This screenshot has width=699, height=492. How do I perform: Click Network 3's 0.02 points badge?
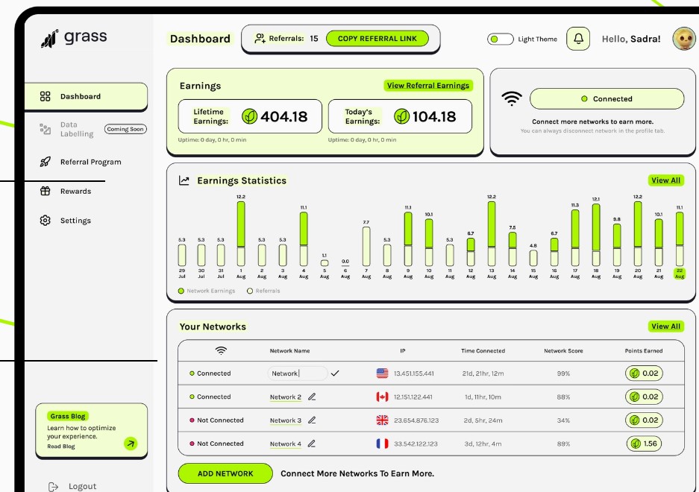pos(644,420)
